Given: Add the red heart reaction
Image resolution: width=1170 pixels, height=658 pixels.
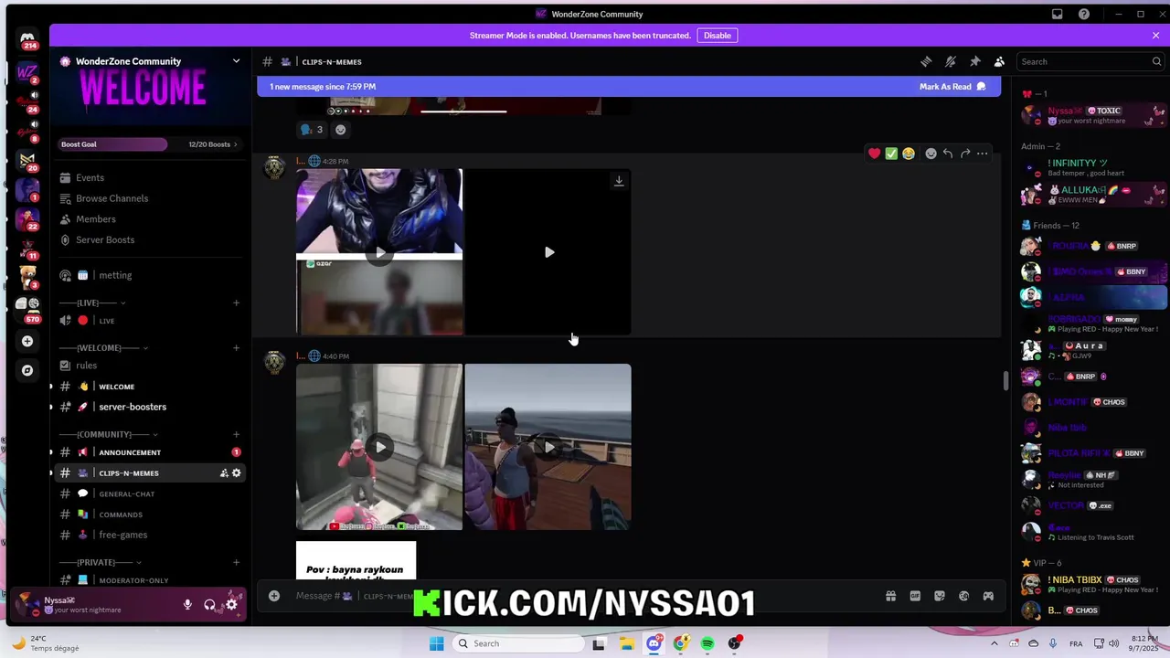Looking at the screenshot, I should pyautogui.click(x=874, y=154).
